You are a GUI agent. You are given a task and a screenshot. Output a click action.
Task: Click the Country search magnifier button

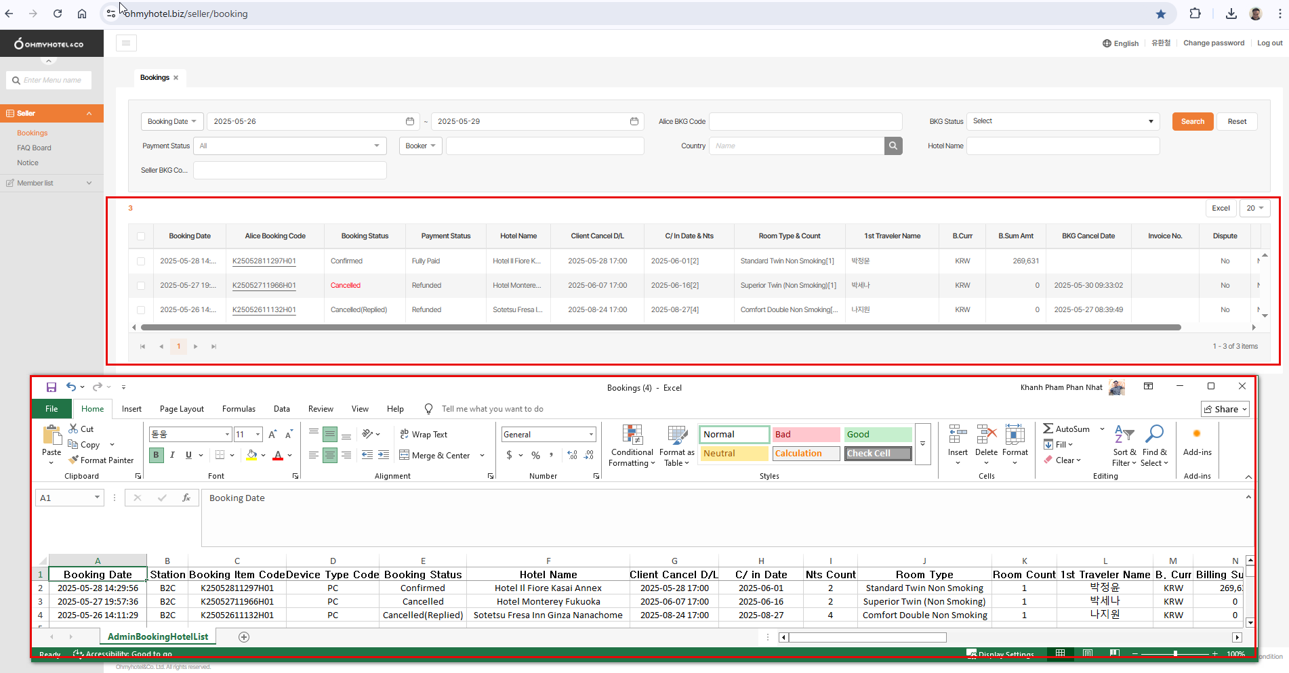[x=893, y=146]
